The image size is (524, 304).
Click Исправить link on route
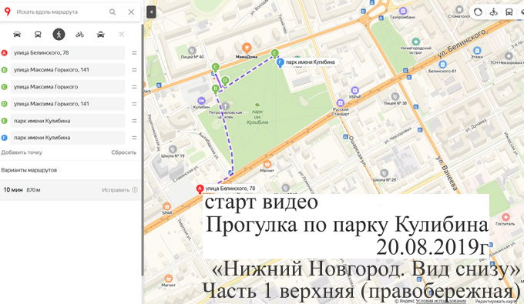coord(116,190)
